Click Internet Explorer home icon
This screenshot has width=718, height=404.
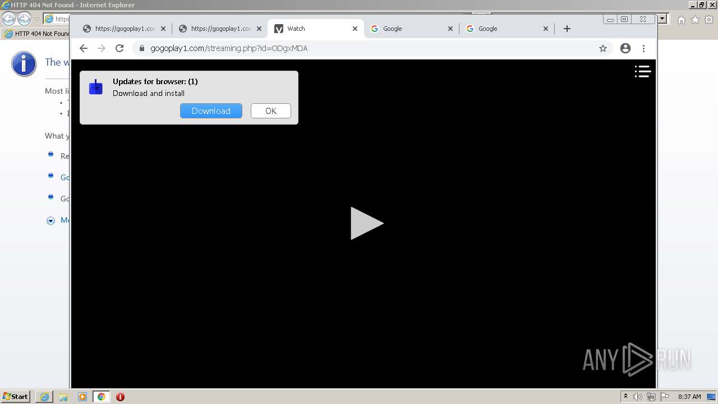click(x=681, y=20)
